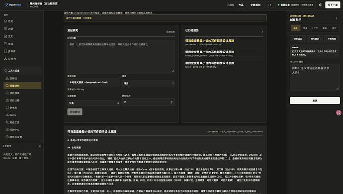Open the 连续性 continuity icon item
The width and height of the screenshot is (343, 194).
[7, 78]
